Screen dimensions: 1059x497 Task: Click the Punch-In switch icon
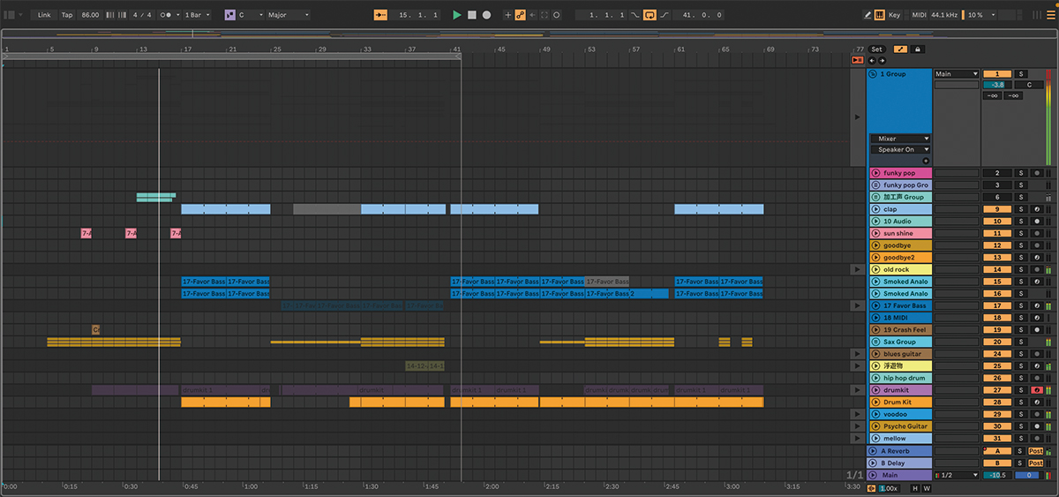coord(635,15)
